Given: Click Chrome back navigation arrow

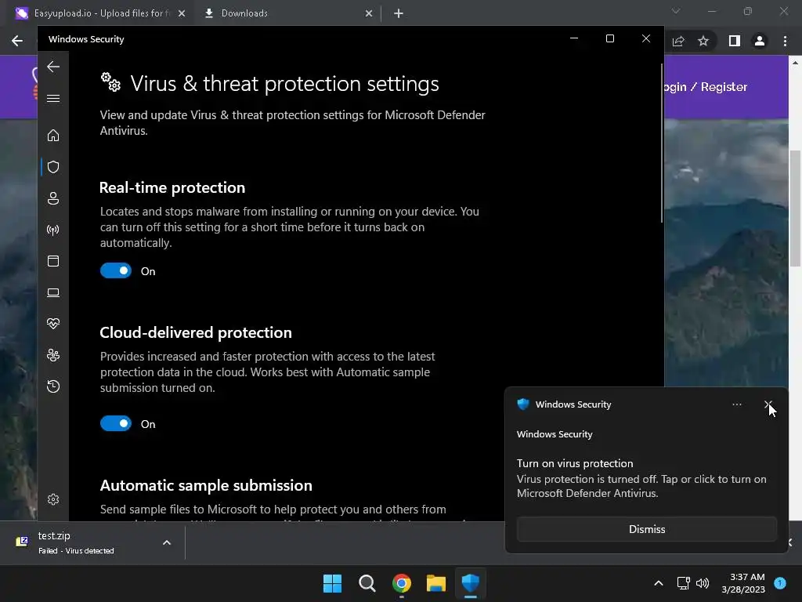Looking at the screenshot, I should 17,41.
